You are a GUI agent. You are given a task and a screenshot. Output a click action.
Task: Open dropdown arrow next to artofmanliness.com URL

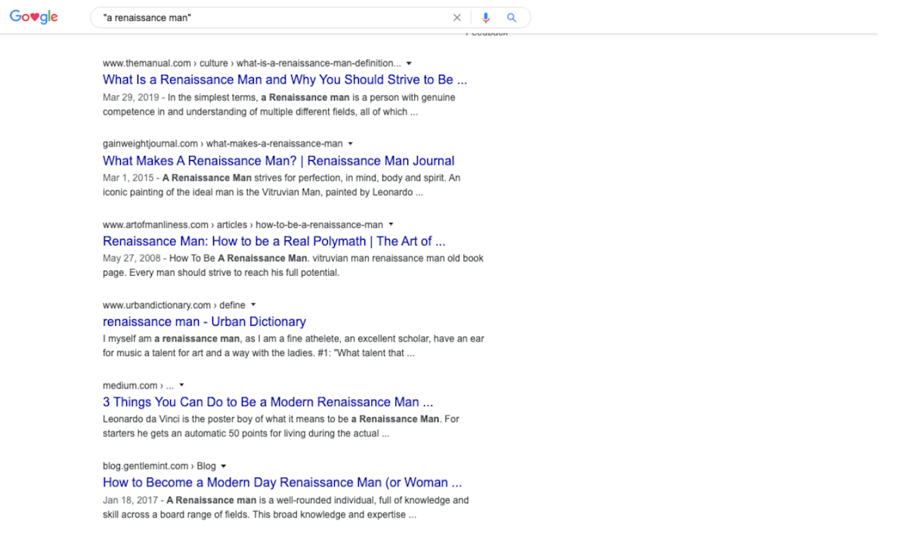(x=392, y=224)
